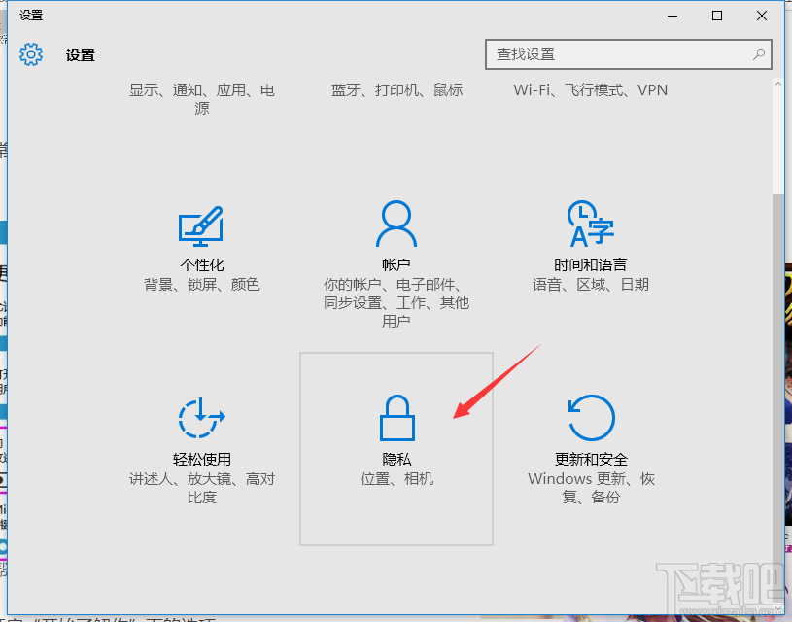Viewport: 792px width, 622px height.
Task: Open the Privacy settings lock icon
Action: coord(396,418)
